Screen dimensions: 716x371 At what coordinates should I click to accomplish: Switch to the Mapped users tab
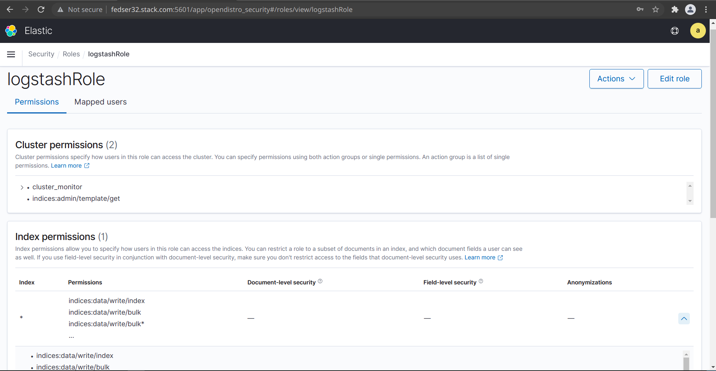click(100, 102)
